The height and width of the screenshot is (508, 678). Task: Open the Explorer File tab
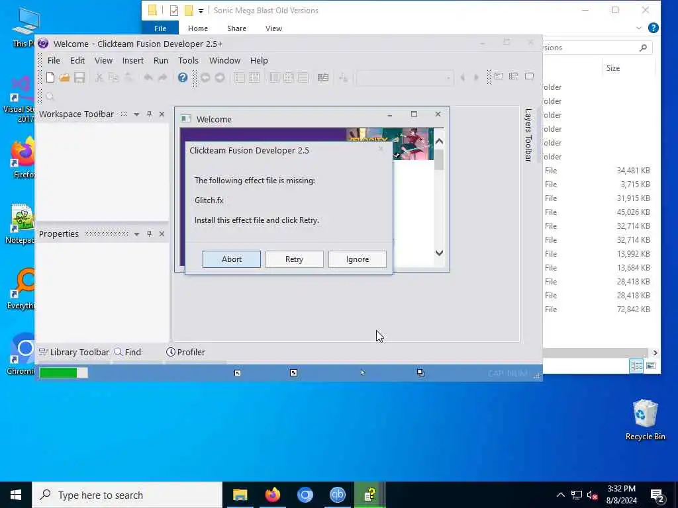160,28
